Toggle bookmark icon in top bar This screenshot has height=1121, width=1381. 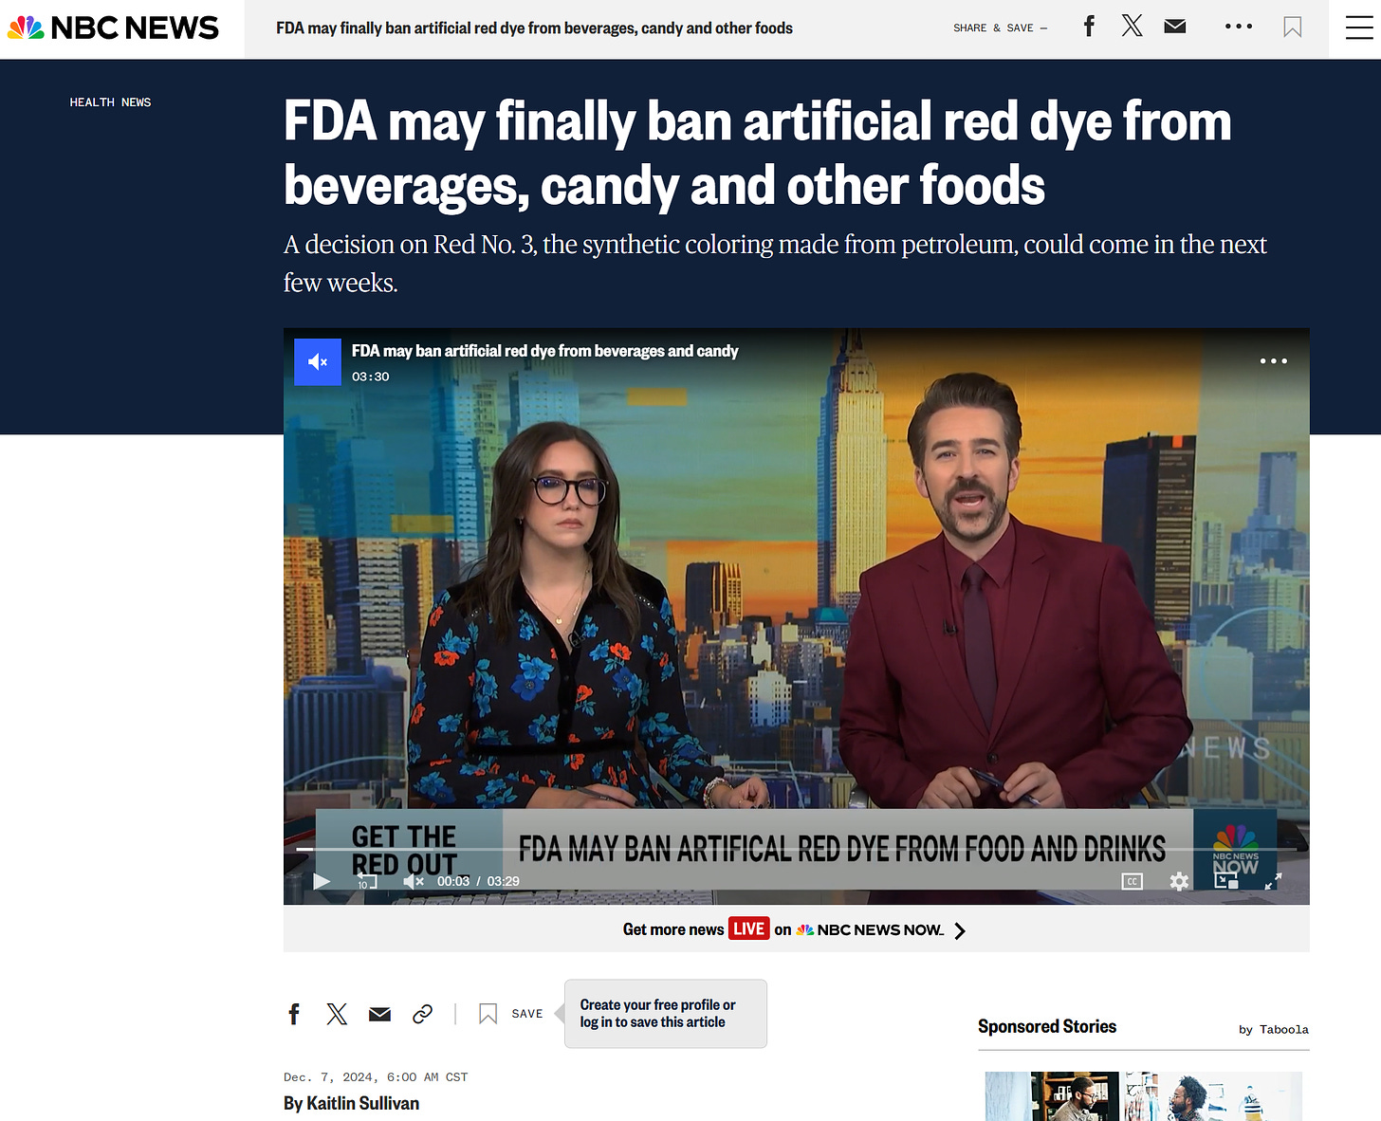tap(1292, 28)
